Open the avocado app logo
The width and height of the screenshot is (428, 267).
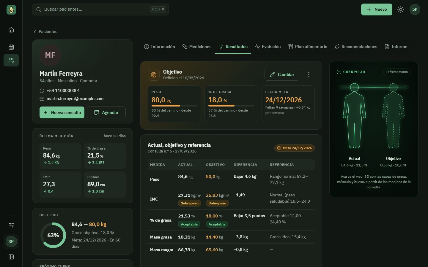tap(11, 10)
